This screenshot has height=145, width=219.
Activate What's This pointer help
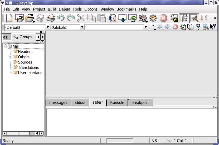(213, 27)
